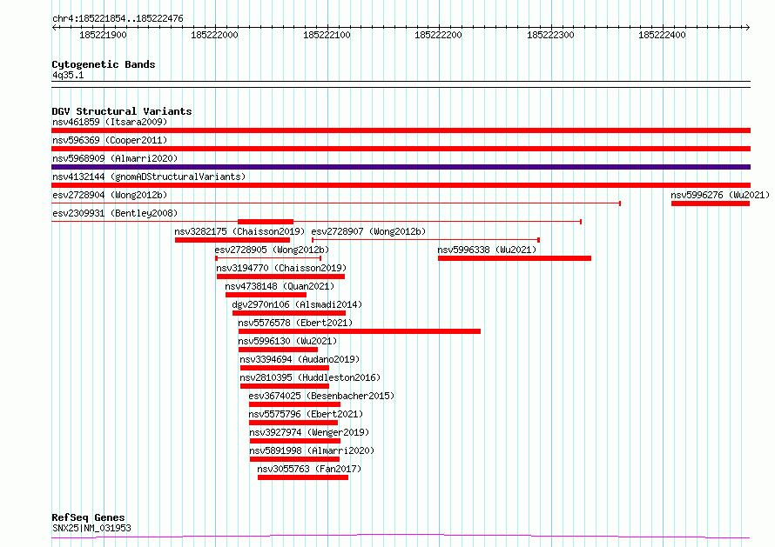
Task: Click the esv2309931 (Bentley2008) label
Action: [x=114, y=213]
